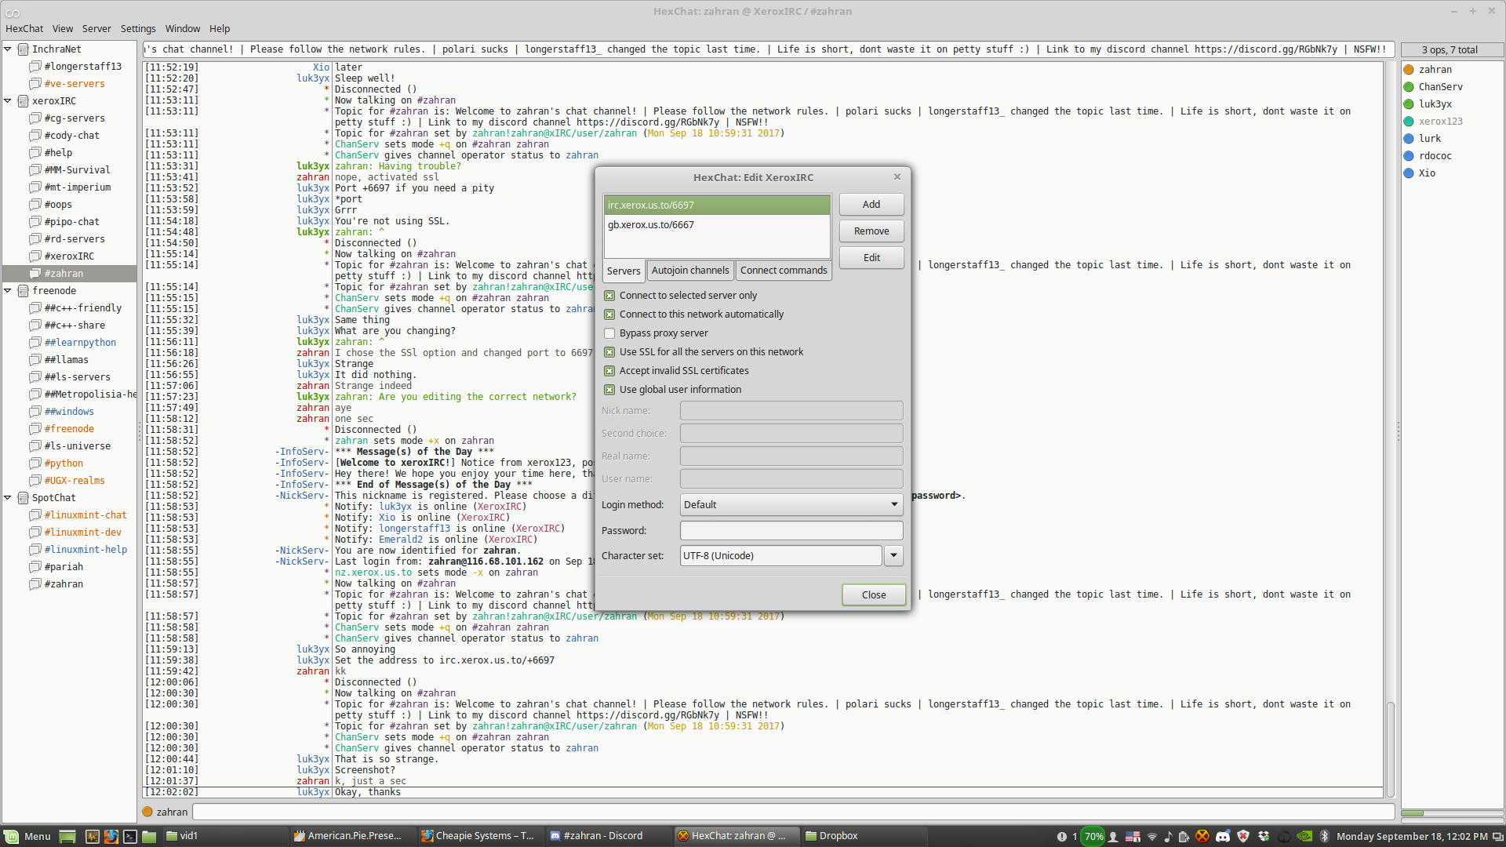Click the firewall shield tray icon
The image size is (1506, 847).
(x=1243, y=836)
